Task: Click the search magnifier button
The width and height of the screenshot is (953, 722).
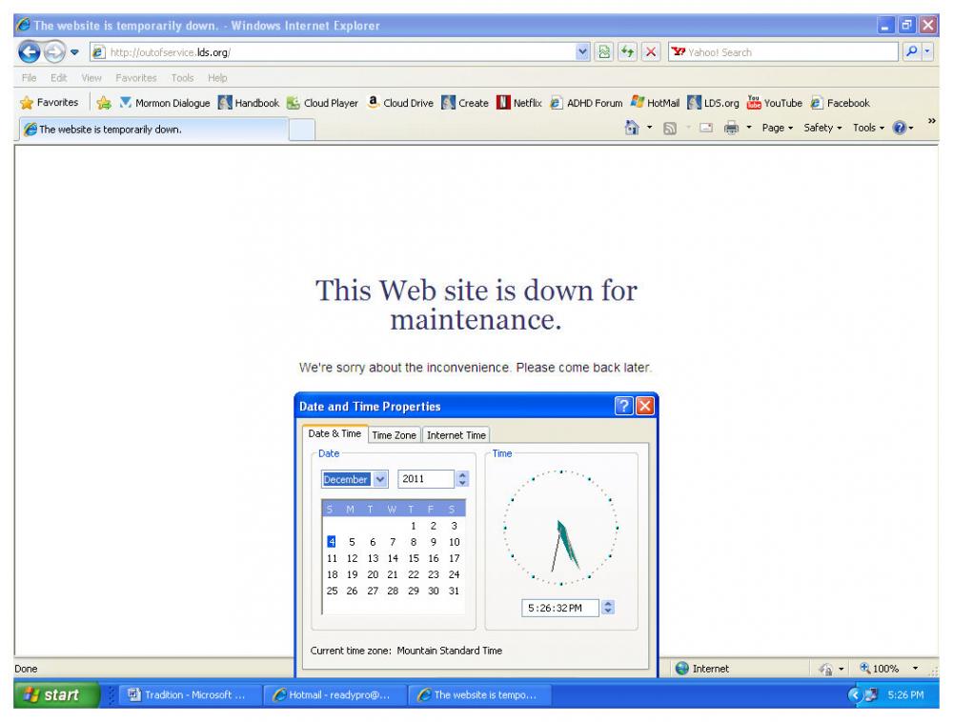Action: pos(910,52)
